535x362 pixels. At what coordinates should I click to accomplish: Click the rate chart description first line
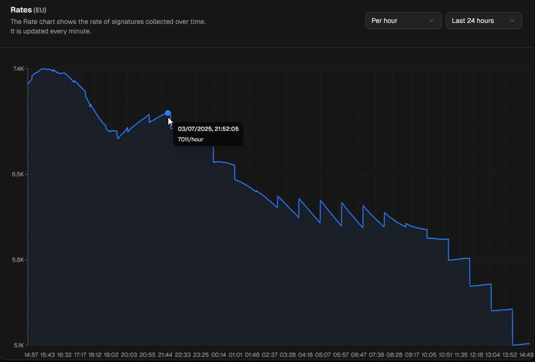pyautogui.click(x=108, y=22)
